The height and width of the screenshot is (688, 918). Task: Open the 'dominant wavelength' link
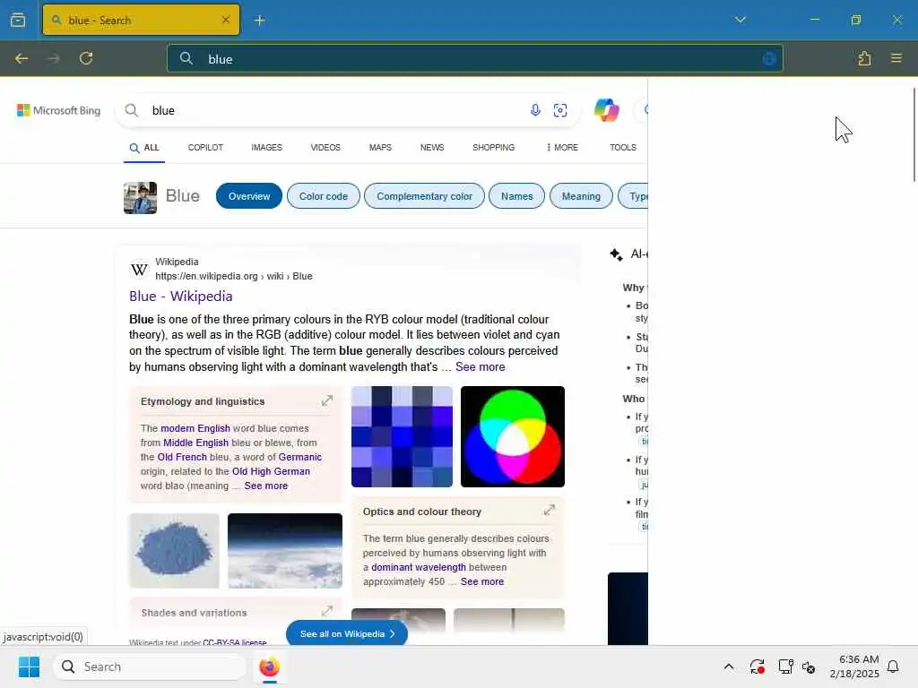(419, 567)
